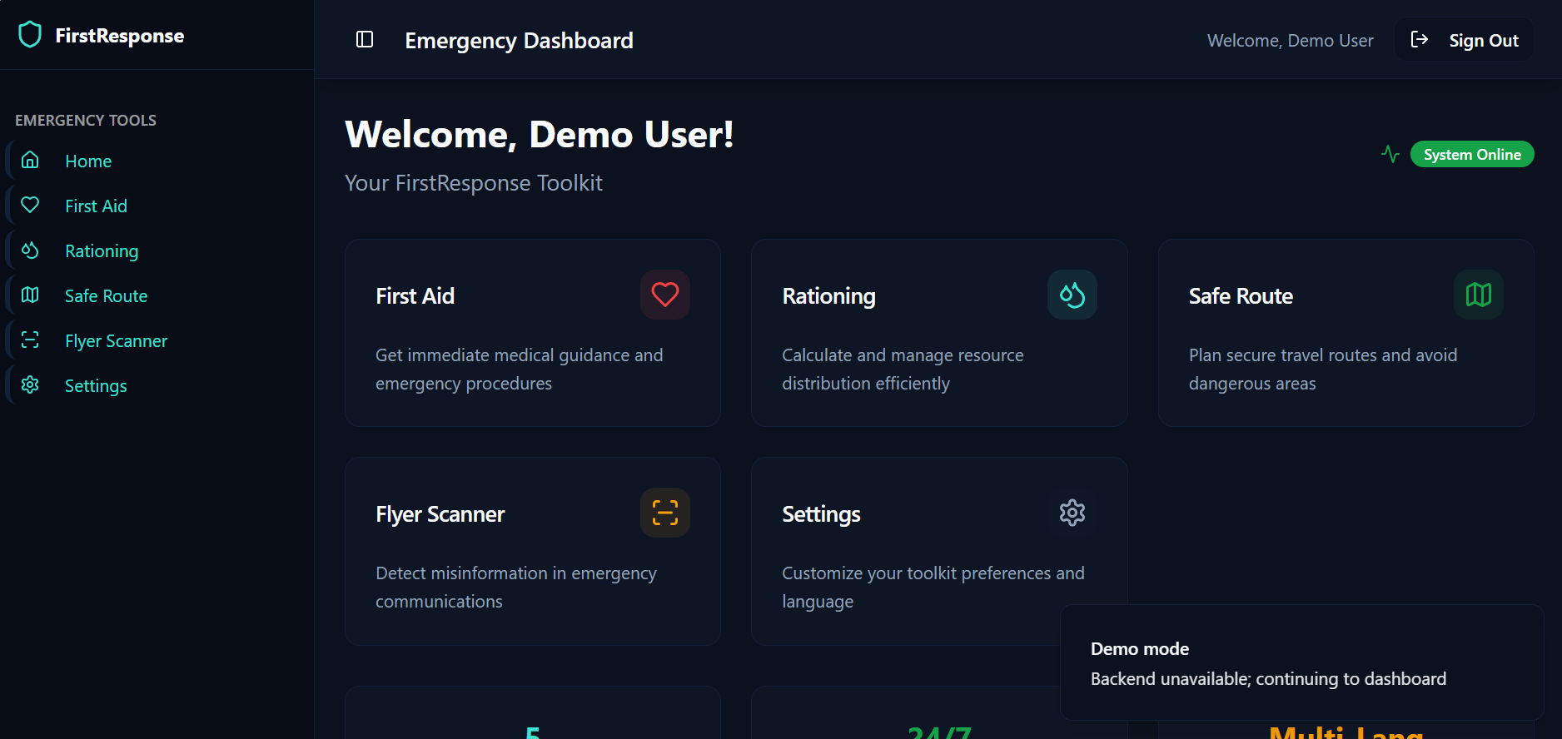1562x739 pixels.
Task: Click the Emergency Dashboard header title
Action: [519, 40]
